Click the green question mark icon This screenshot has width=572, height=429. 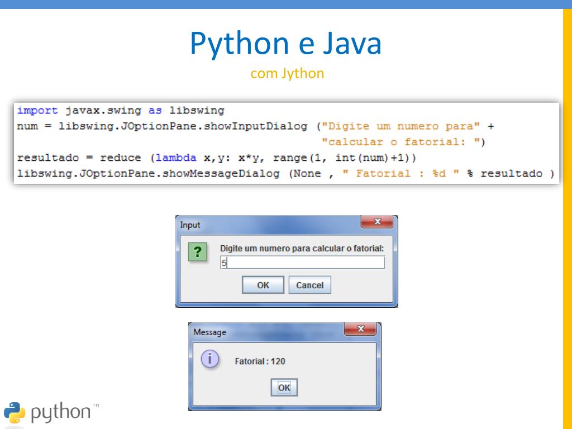coord(198,252)
